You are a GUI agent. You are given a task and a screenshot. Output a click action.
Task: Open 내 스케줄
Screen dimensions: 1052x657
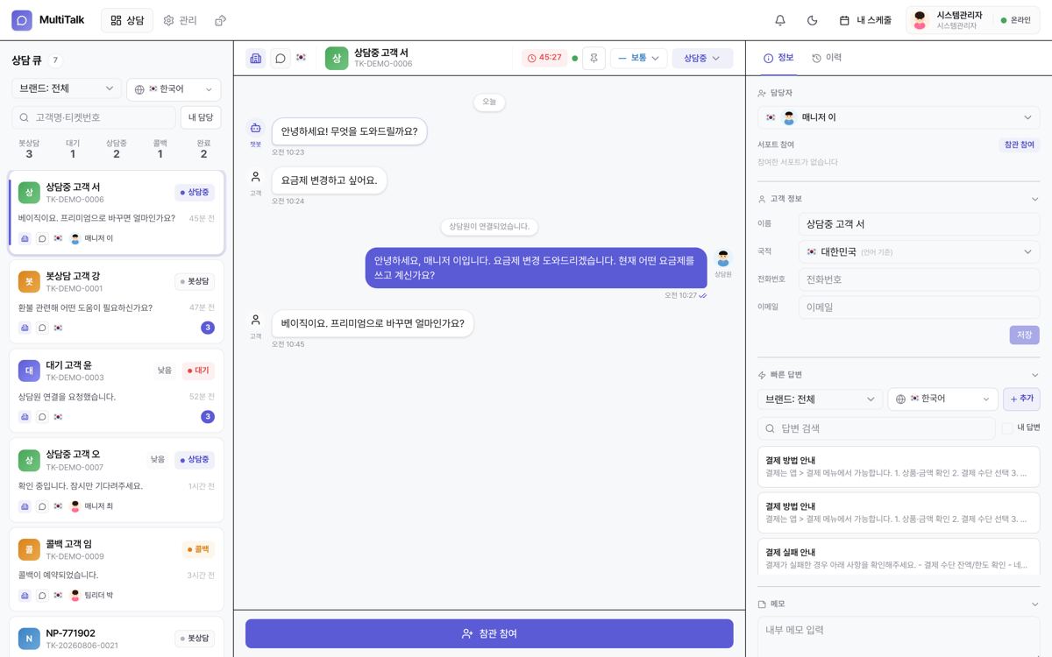pos(865,20)
